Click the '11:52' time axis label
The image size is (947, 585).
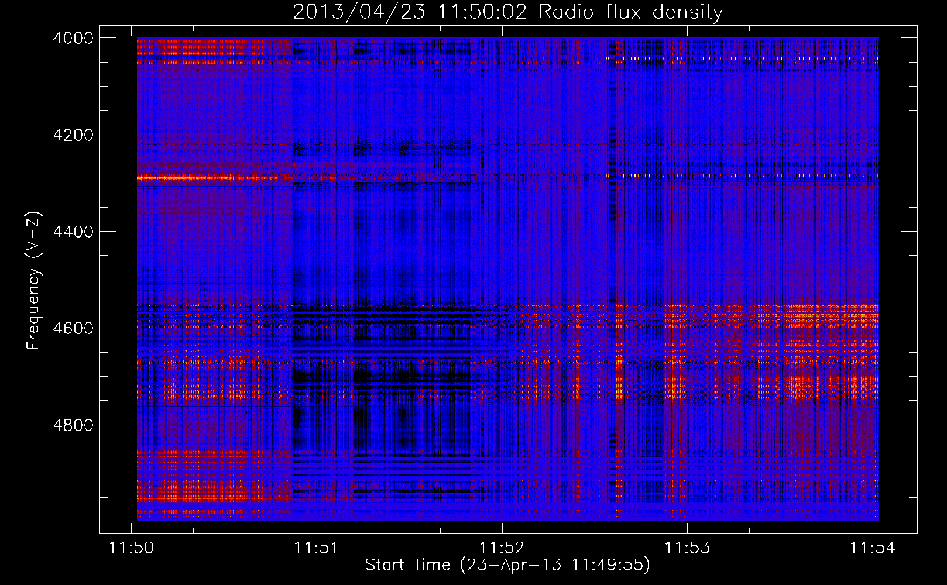(502, 548)
